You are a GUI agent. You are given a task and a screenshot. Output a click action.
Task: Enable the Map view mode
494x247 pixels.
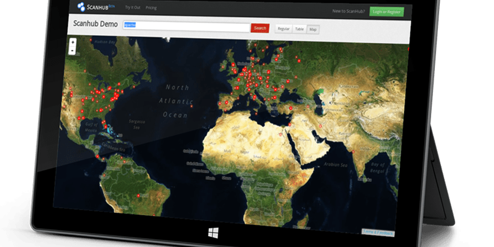[313, 29]
